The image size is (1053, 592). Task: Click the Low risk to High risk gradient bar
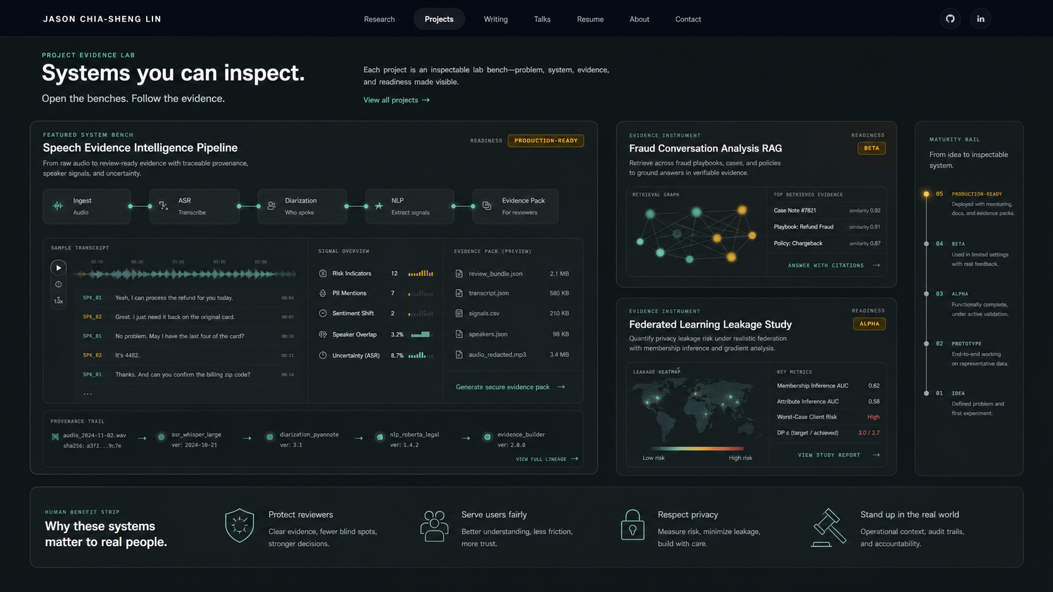click(x=697, y=449)
